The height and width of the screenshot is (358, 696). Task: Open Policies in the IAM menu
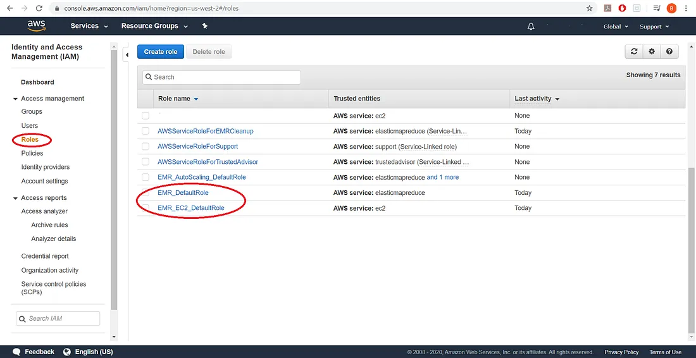32,153
